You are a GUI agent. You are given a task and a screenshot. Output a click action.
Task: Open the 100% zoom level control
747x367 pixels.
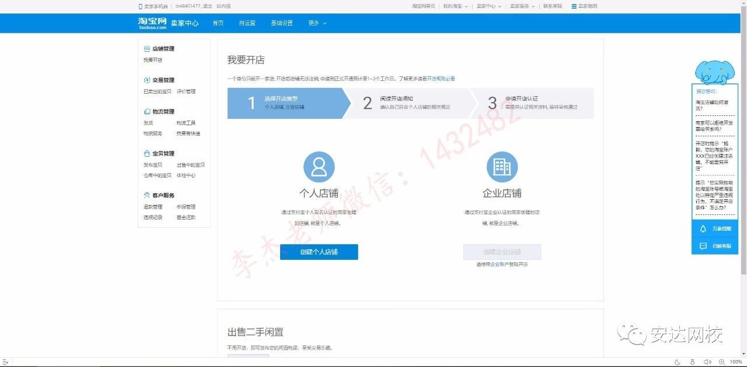[736, 362]
